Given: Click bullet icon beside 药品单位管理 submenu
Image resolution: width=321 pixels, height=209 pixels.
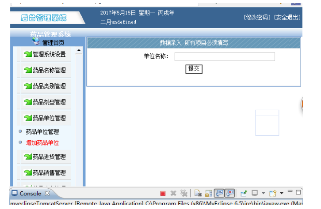Looking at the screenshot, I should [20, 131].
